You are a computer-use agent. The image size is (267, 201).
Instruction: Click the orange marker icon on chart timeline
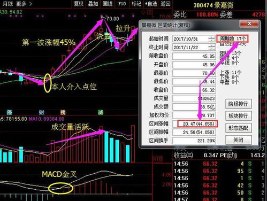click(63, 112)
